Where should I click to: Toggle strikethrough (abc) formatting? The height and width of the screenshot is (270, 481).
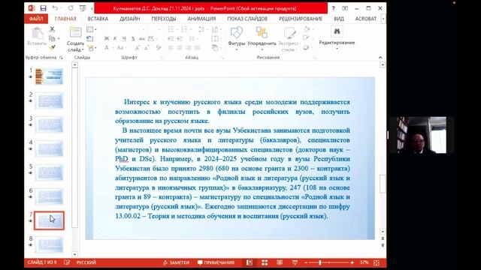pyautogui.click(x=142, y=38)
